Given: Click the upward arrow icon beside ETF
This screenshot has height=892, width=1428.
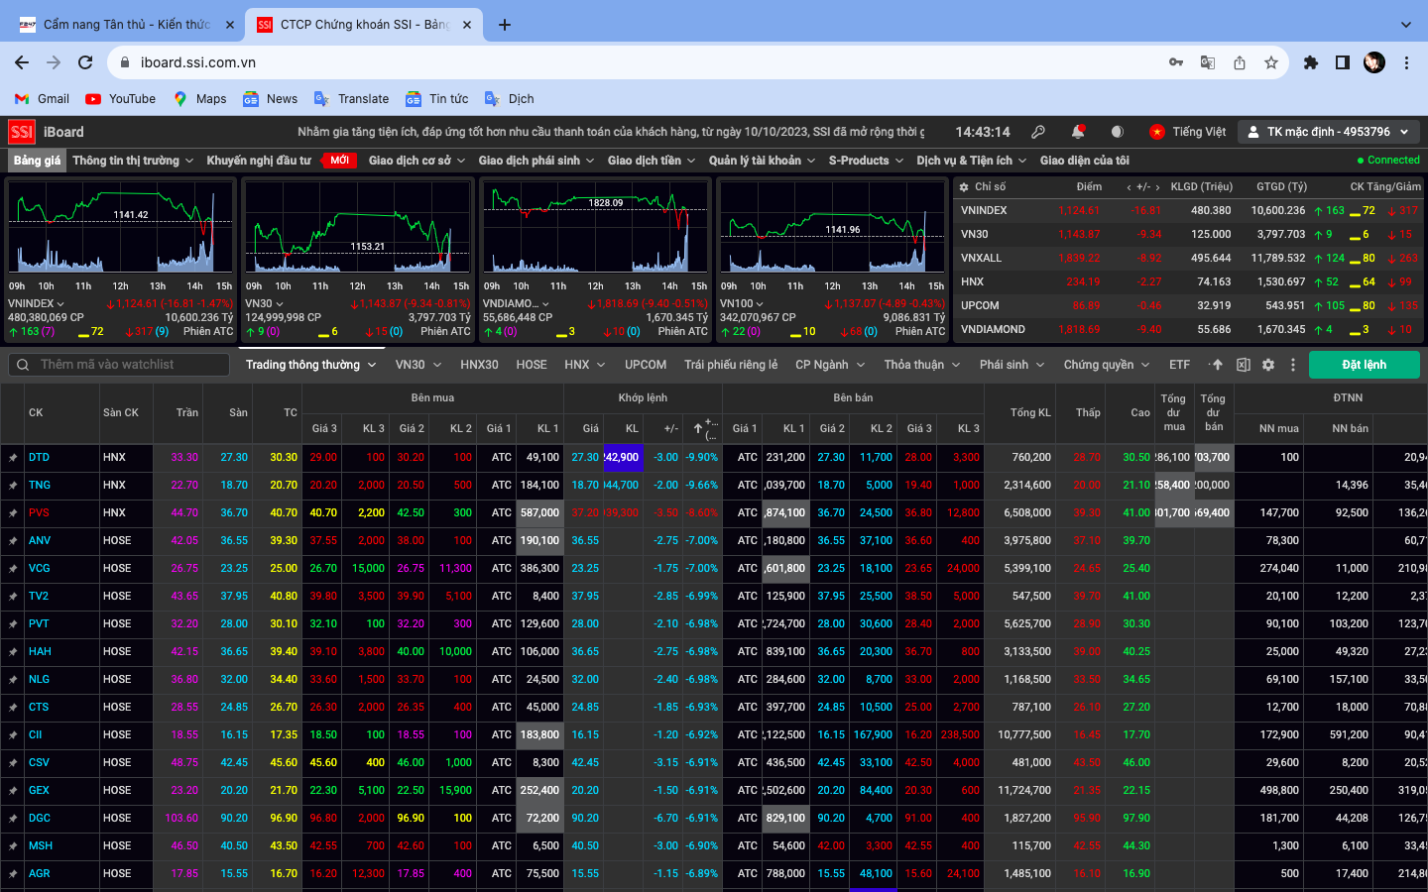Looking at the screenshot, I should click(x=1218, y=365).
